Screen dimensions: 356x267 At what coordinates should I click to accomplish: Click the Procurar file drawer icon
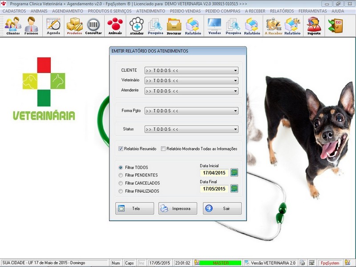[174, 26]
